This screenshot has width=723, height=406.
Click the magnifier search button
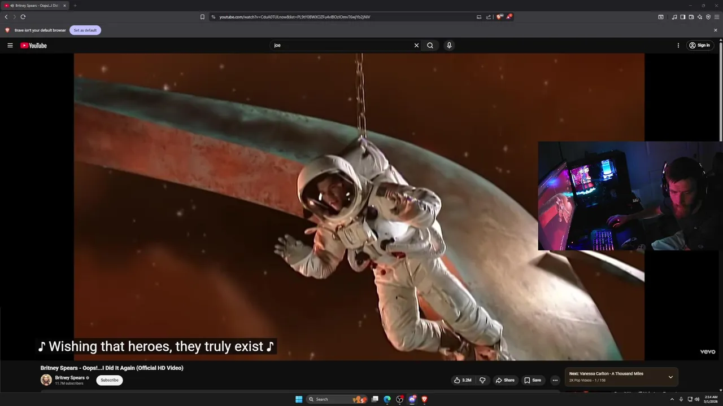click(430, 45)
